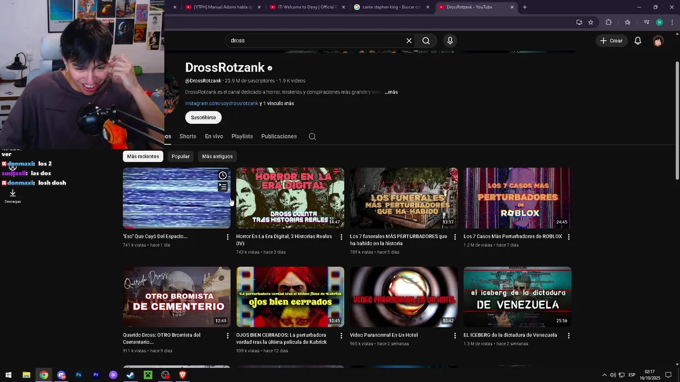The height and width of the screenshot is (382, 680).
Task: Show system tray hidden icons chevron
Action: (604, 375)
